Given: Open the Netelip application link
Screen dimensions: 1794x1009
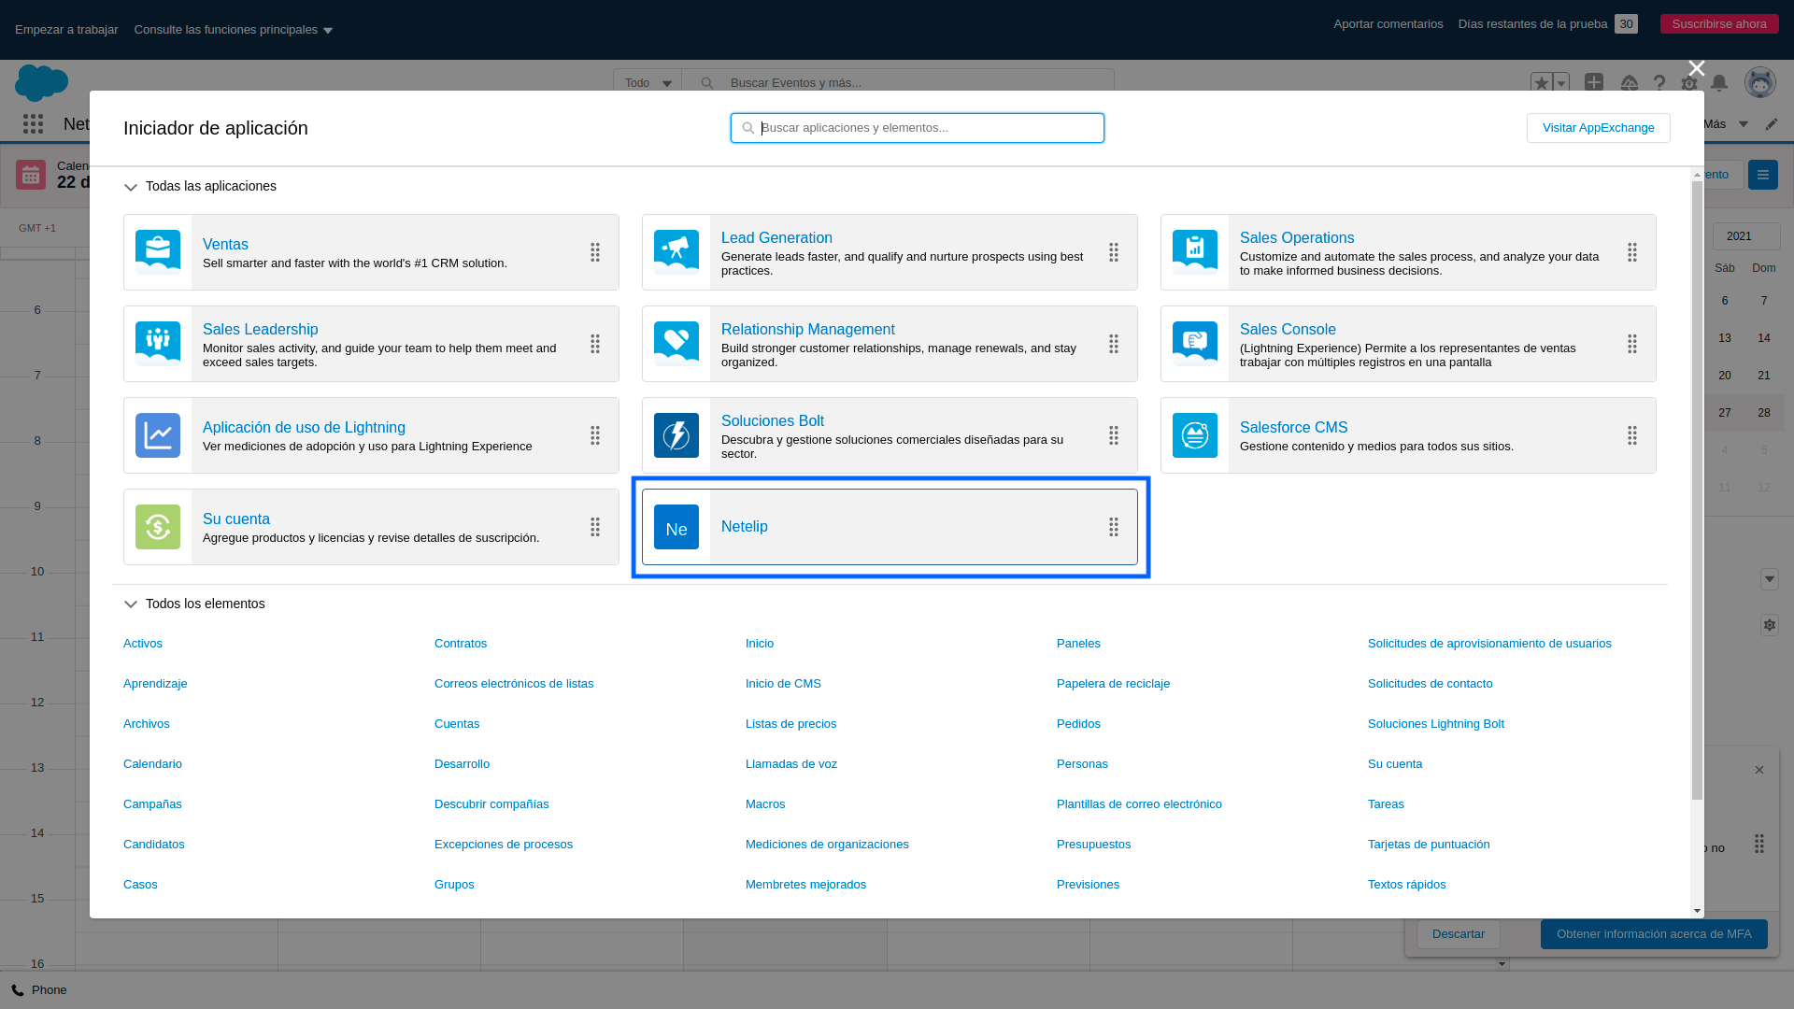Looking at the screenshot, I should (x=745, y=527).
